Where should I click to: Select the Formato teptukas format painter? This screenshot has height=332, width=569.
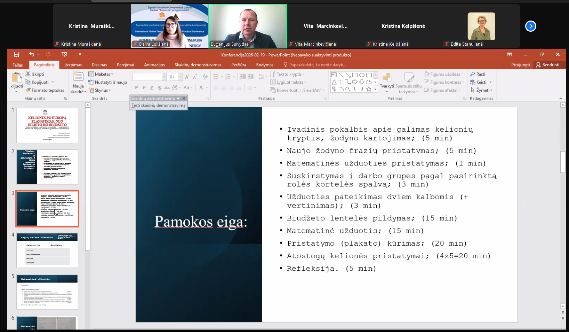(x=45, y=90)
